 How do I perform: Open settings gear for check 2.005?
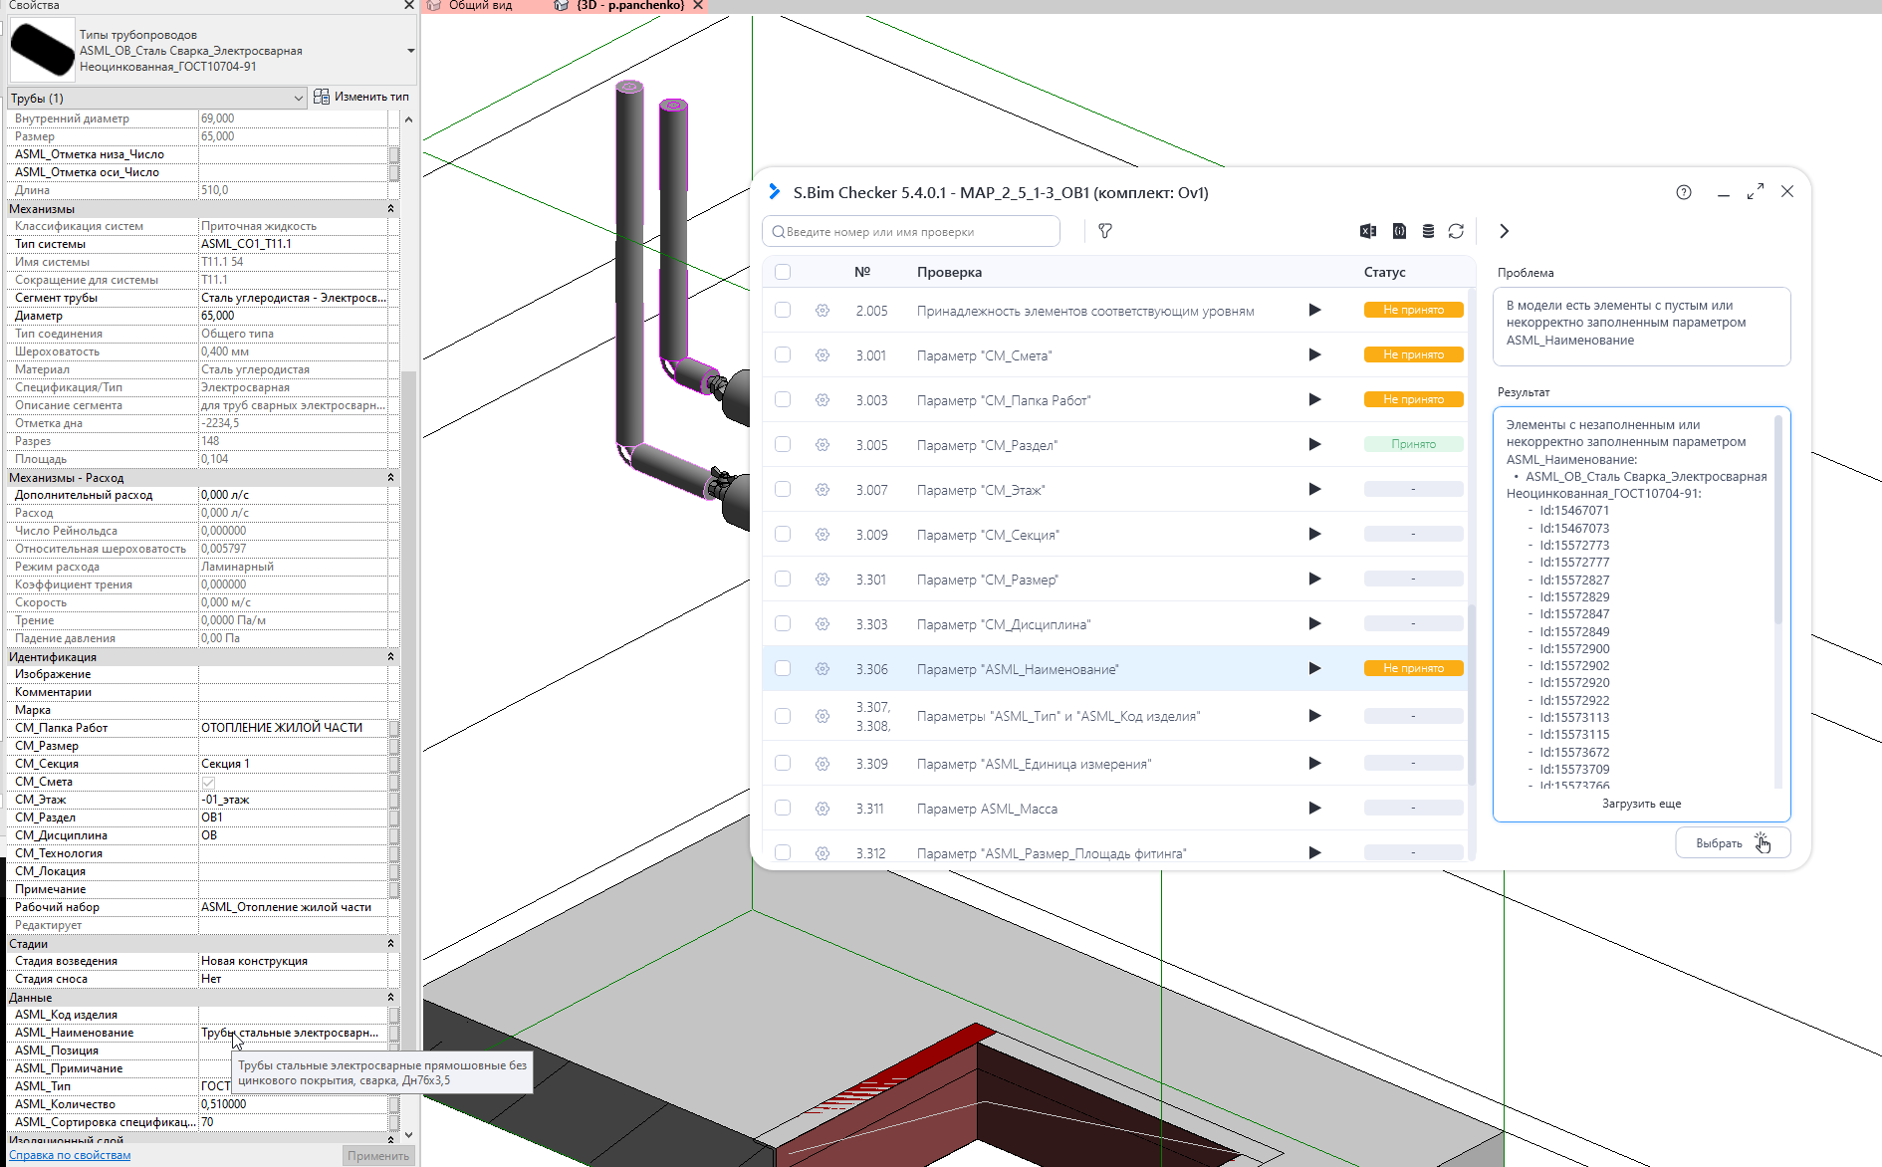(823, 310)
